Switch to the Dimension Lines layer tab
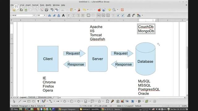Screen dimensions: 198x111 pyautogui.click(x=45, y=97)
